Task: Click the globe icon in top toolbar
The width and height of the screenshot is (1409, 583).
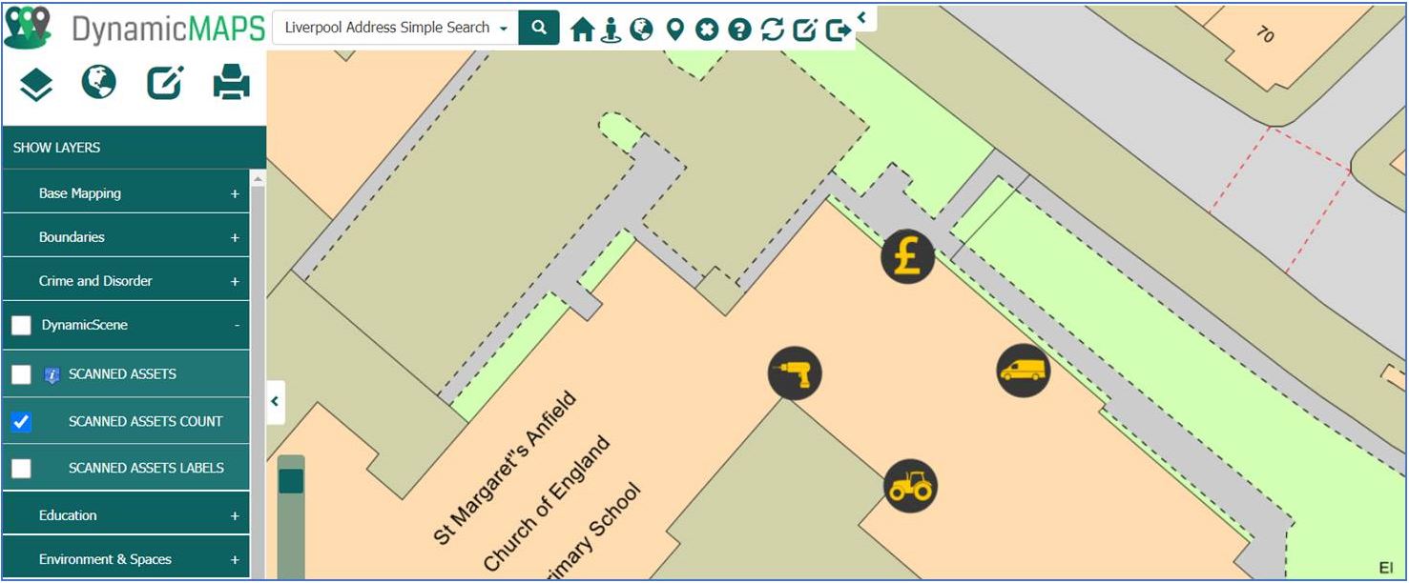Action: (642, 30)
